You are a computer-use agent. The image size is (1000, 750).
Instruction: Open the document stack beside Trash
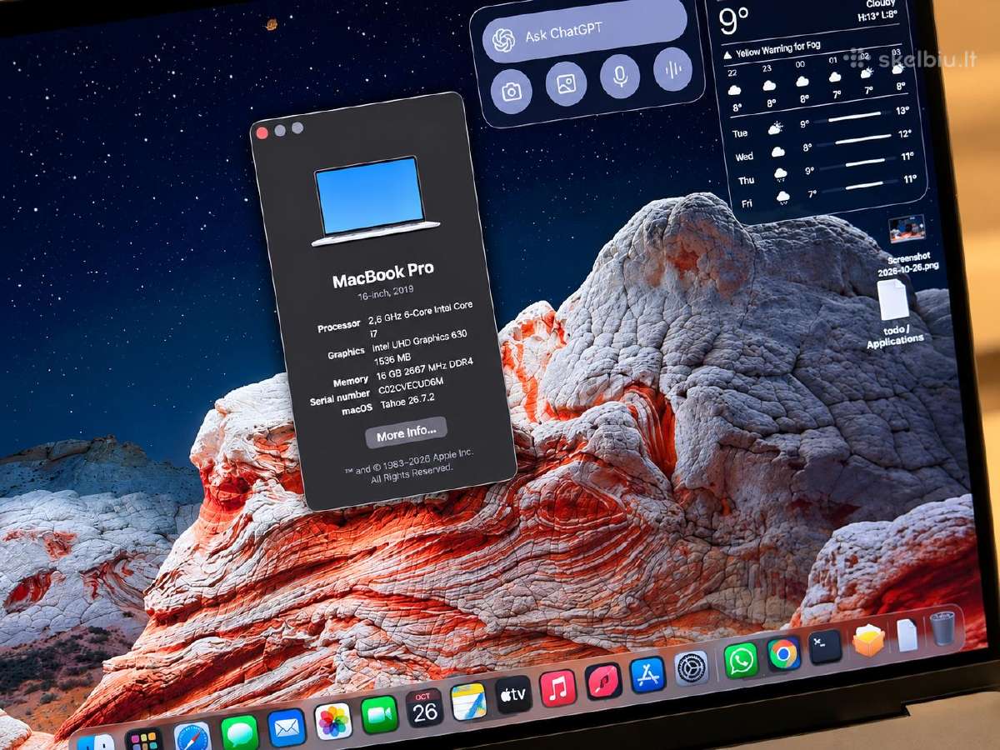907,634
